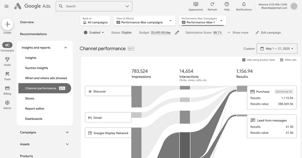Click the budget edit pencil icon

(177, 33)
